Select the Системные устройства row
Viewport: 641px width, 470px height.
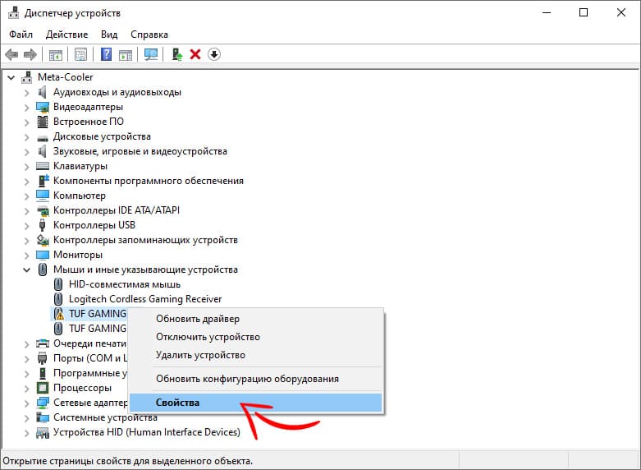106,417
